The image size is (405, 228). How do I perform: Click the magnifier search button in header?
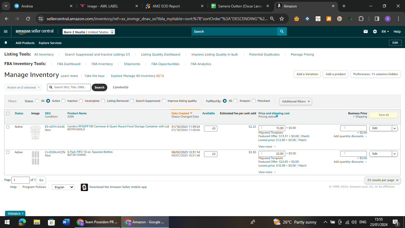coord(282,31)
